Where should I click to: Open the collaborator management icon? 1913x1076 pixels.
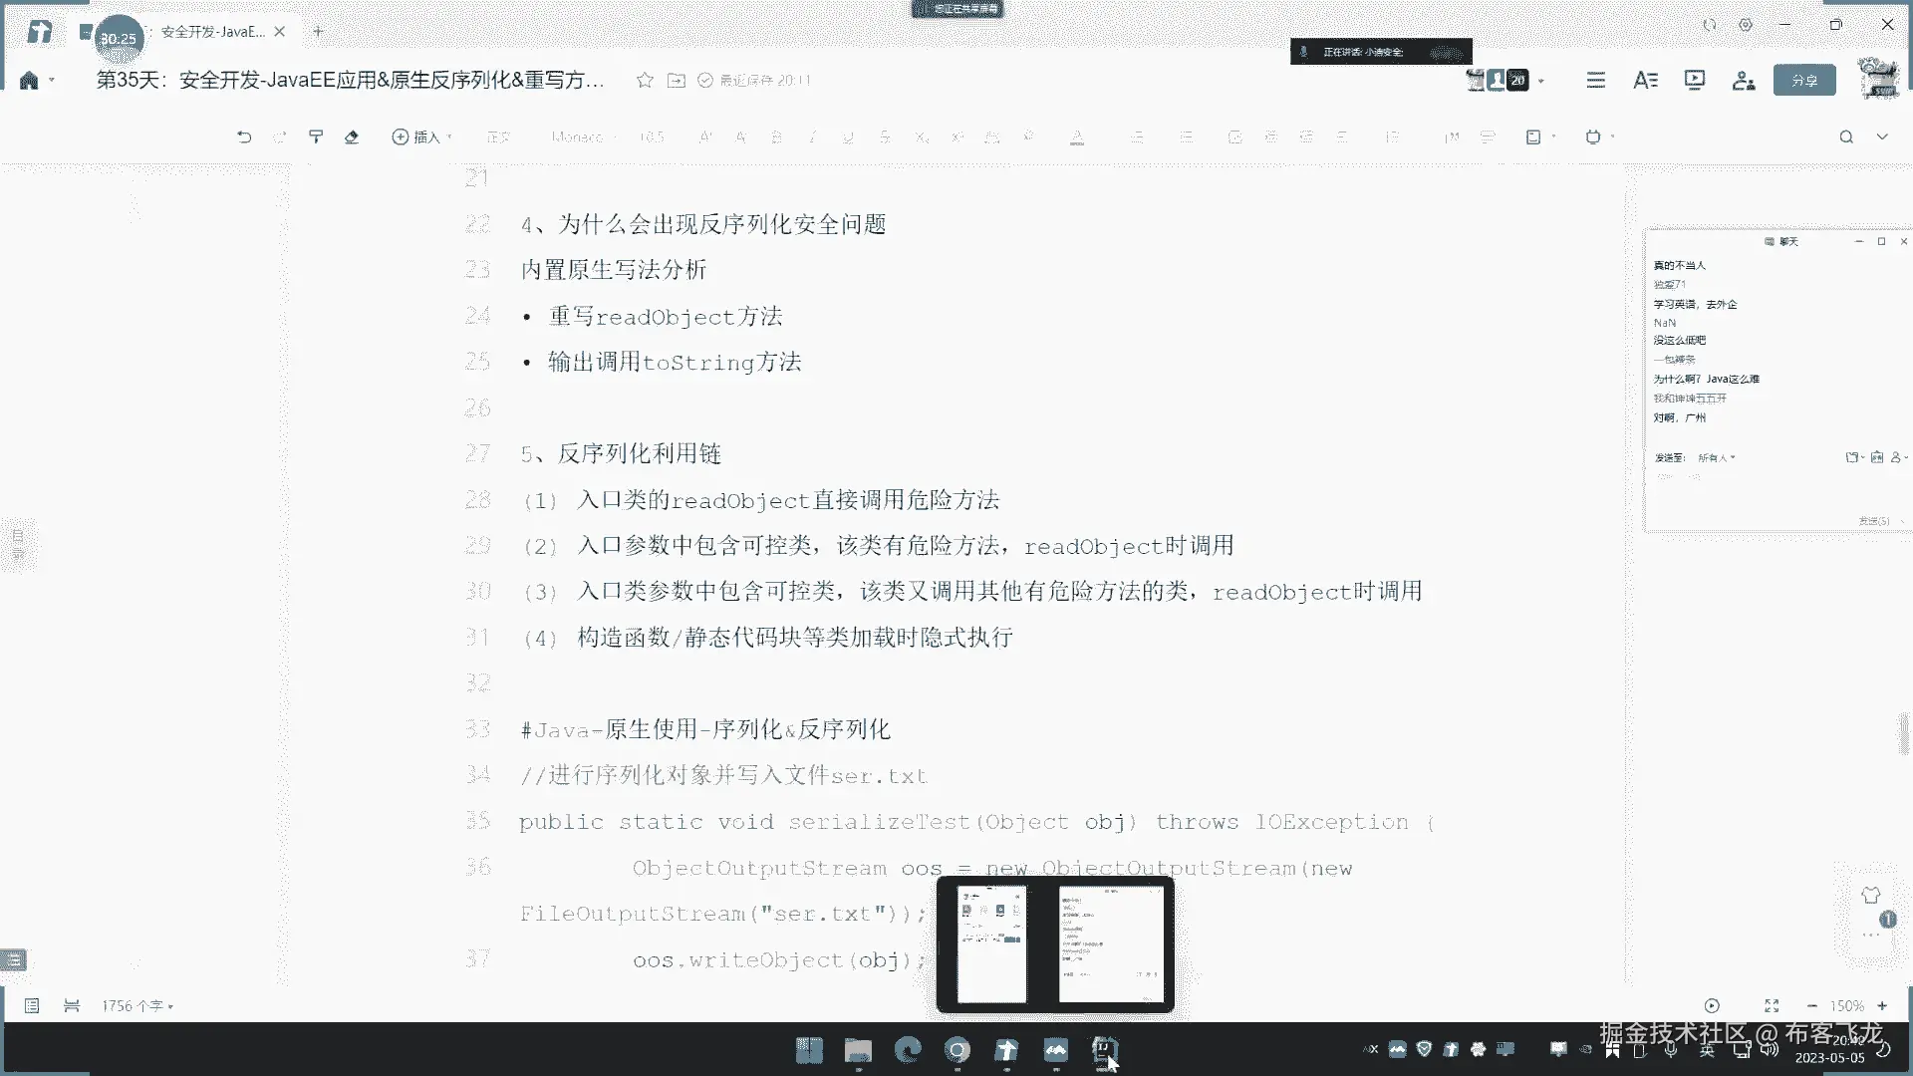[x=1743, y=80]
